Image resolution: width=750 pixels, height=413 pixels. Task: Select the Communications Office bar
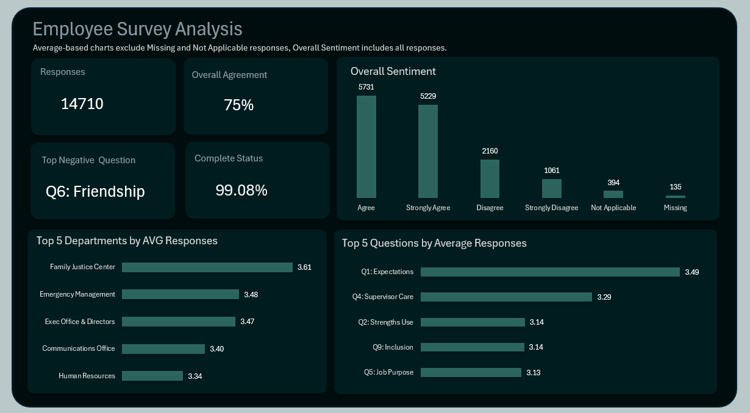pyautogui.click(x=163, y=349)
